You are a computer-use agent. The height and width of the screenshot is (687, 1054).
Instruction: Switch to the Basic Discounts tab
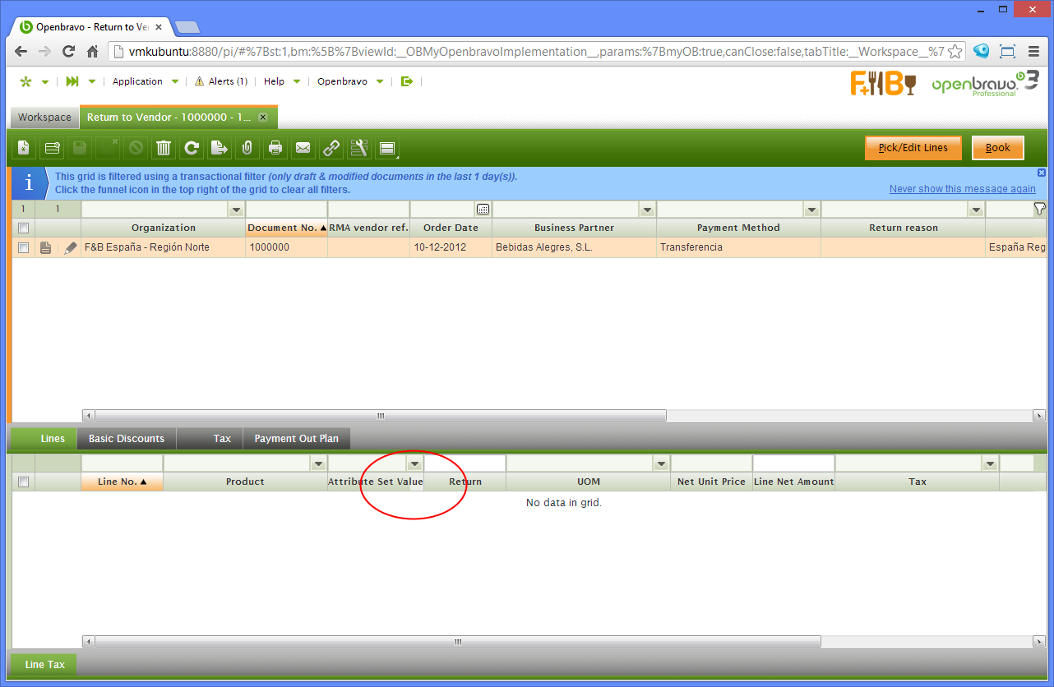click(x=127, y=439)
